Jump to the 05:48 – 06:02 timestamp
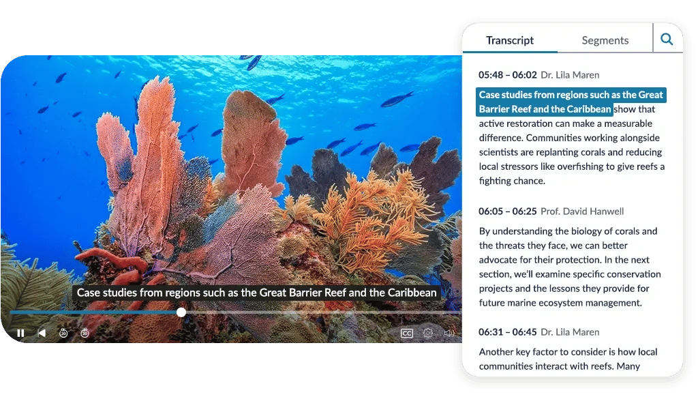Viewport: 698px width, 399px height. (507, 75)
